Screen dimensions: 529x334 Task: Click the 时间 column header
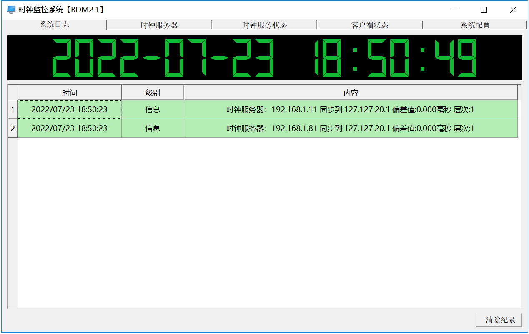[x=69, y=92]
